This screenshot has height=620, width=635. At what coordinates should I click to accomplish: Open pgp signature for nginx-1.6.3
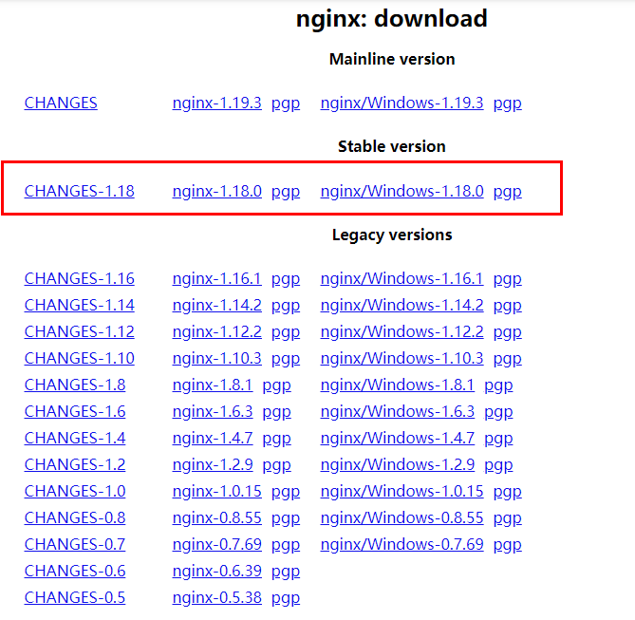coord(276,413)
